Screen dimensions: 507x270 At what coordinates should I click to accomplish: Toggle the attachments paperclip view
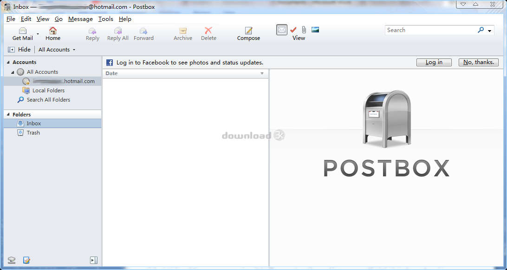pyautogui.click(x=304, y=30)
